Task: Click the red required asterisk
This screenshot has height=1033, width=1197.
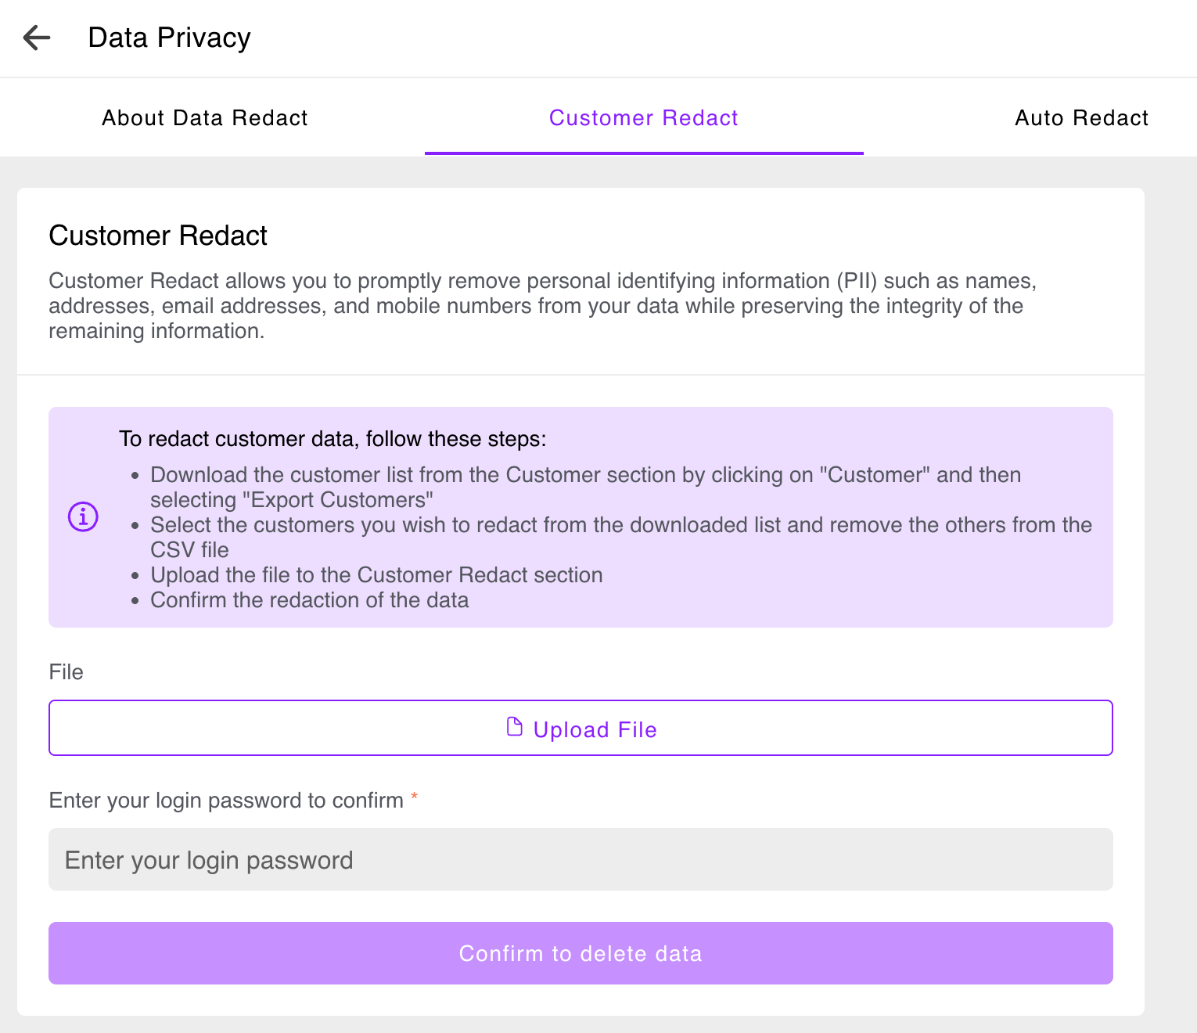Action: [x=415, y=797]
